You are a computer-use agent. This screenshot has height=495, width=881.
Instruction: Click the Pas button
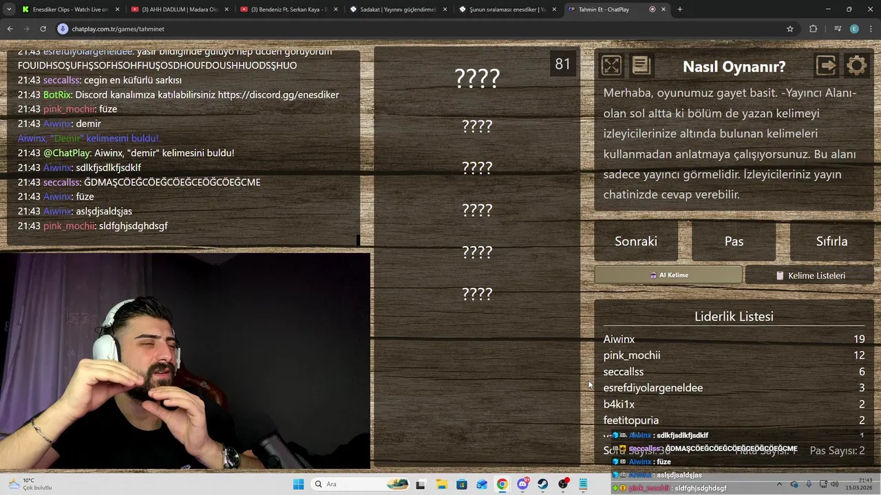pos(734,241)
